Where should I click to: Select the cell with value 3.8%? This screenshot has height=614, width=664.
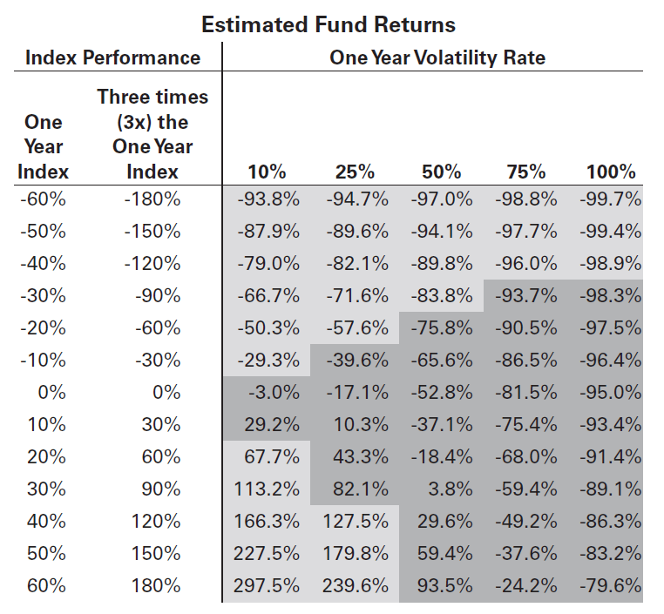pyautogui.click(x=452, y=489)
